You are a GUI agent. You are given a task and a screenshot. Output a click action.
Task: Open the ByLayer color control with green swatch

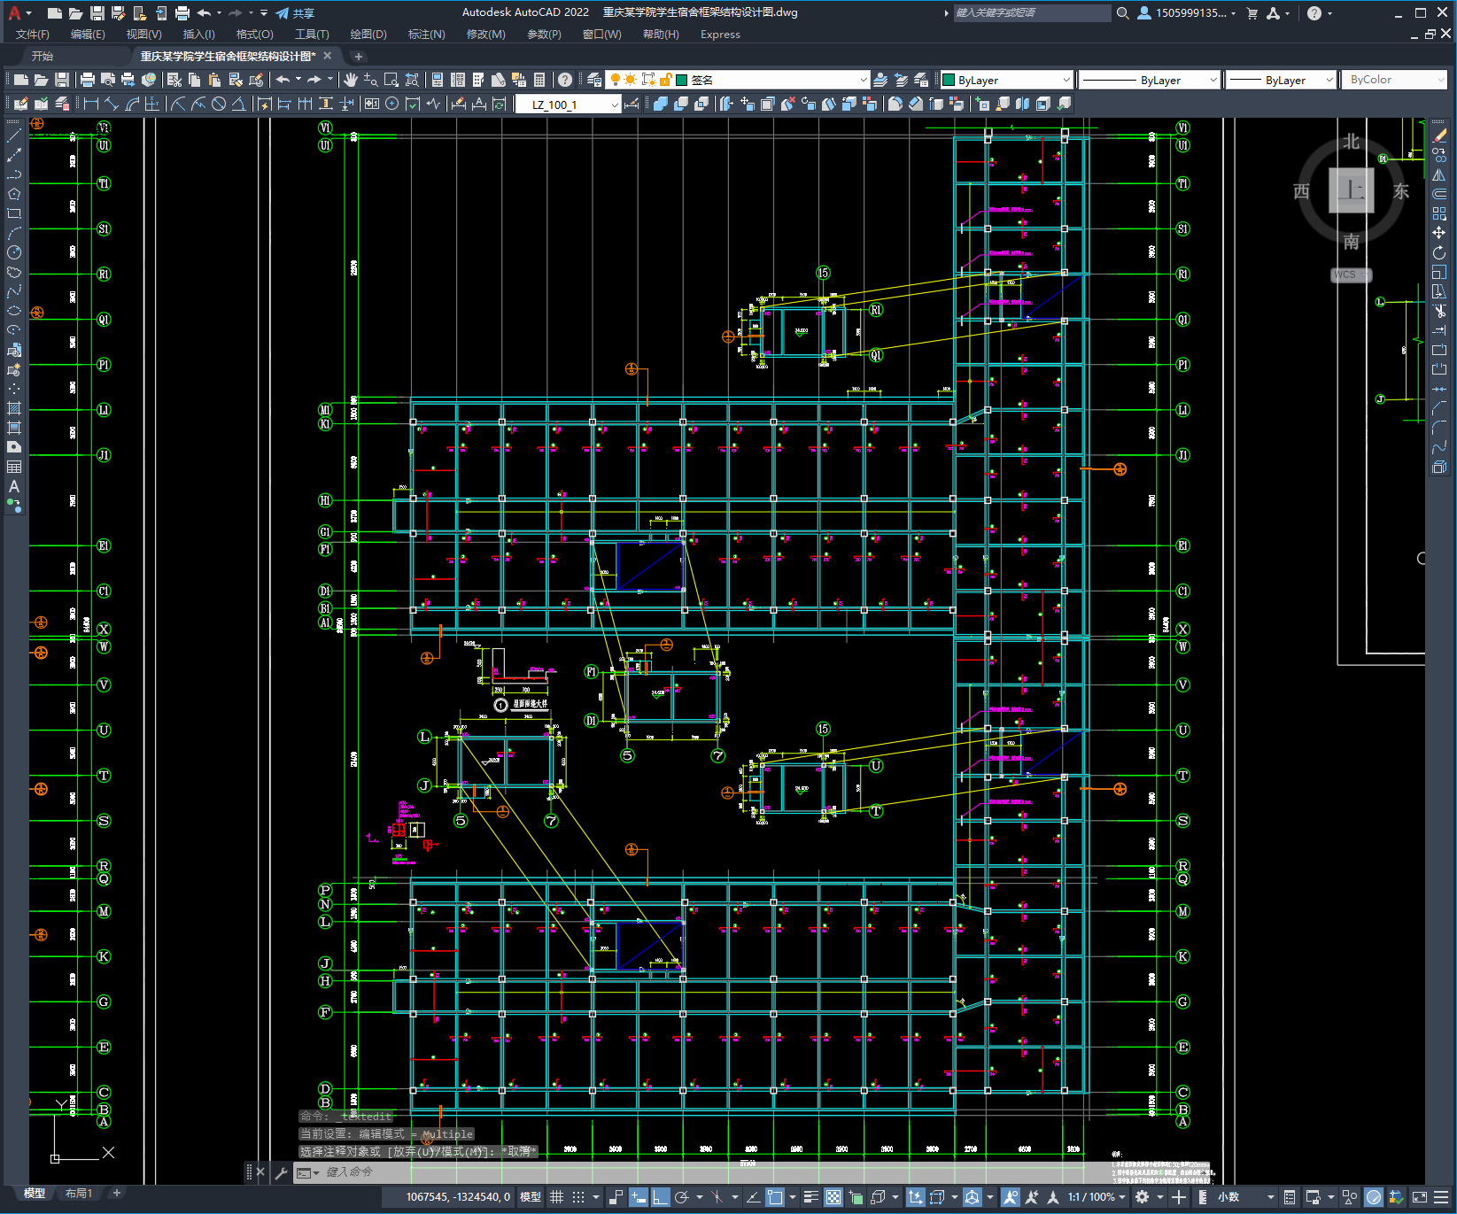point(1006,80)
